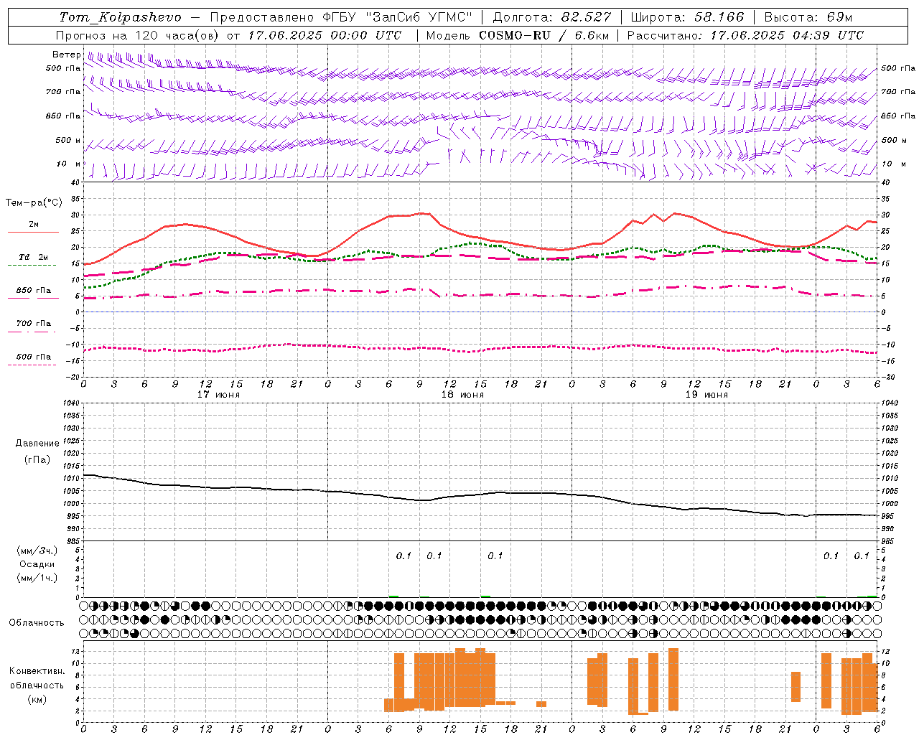This screenshot has height=735, width=919.
Task: Click the (гПа) unit under Давление
Action: (37, 459)
